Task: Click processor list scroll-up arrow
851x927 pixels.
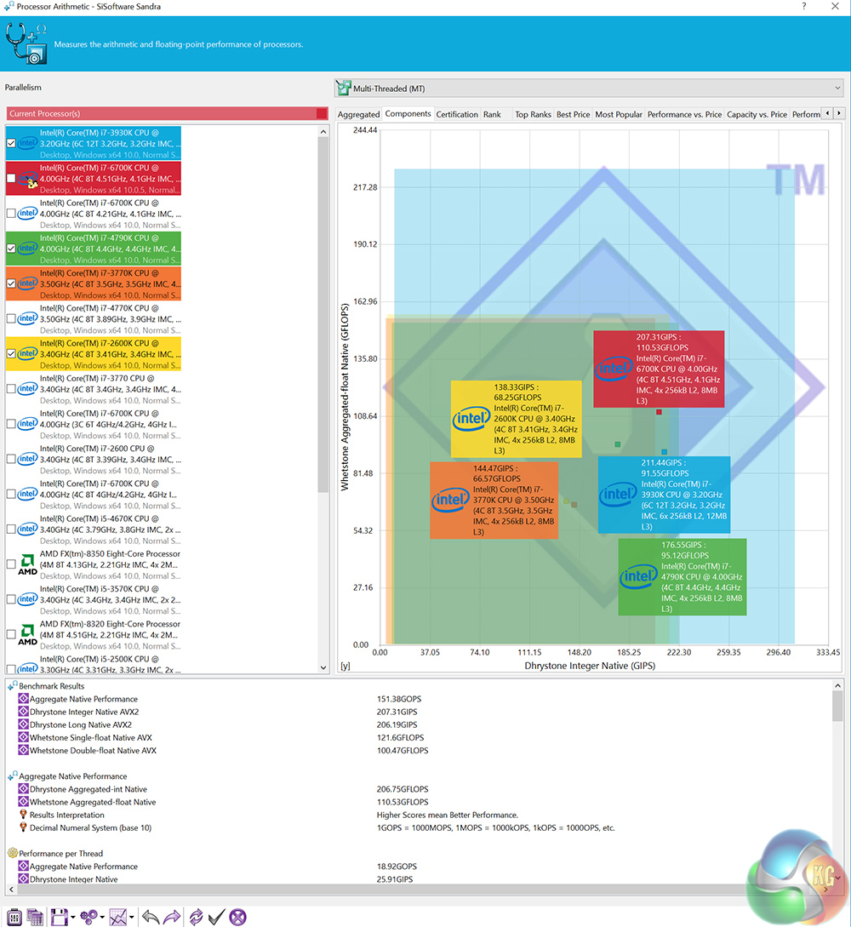Action: (x=323, y=132)
